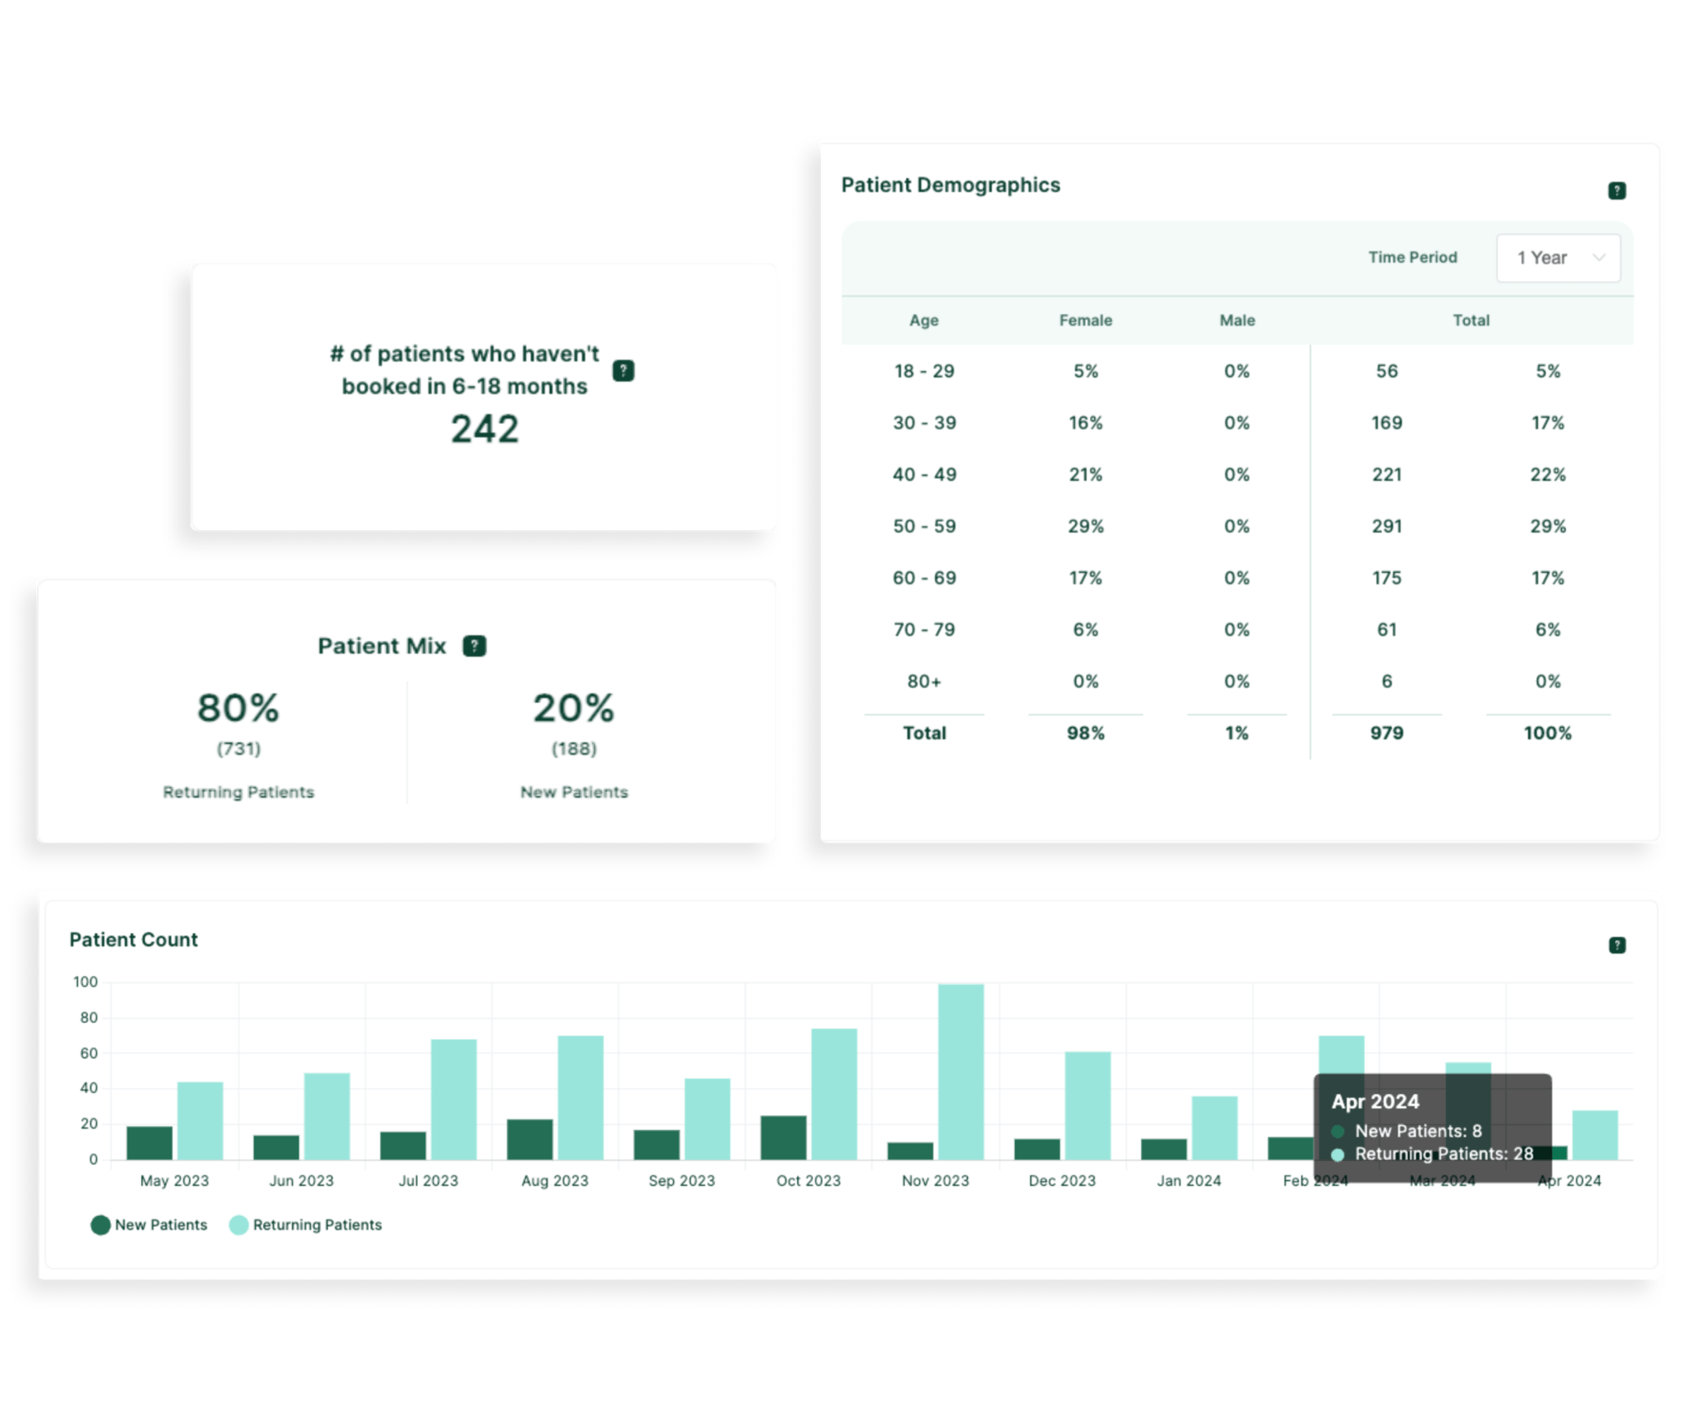This screenshot has height=1419, width=1699.
Task: Click the Apr 2024 tooltip heading
Action: pos(1376,1102)
